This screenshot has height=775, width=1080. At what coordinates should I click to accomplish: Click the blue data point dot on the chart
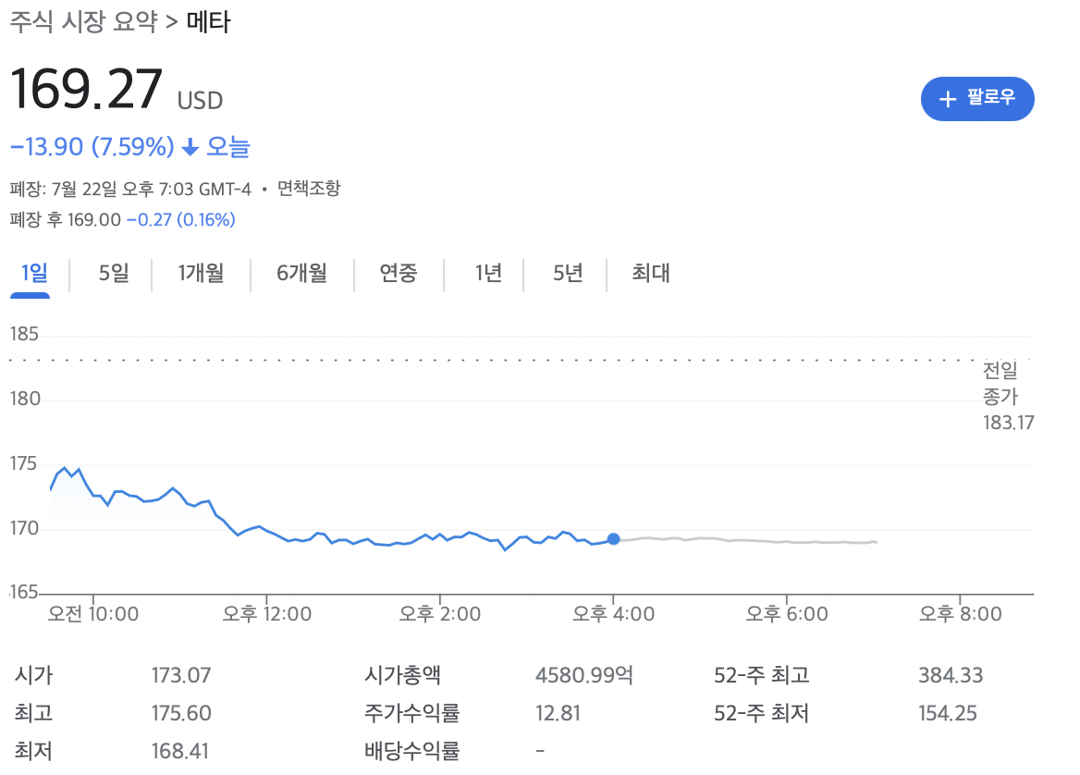tap(613, 539)
